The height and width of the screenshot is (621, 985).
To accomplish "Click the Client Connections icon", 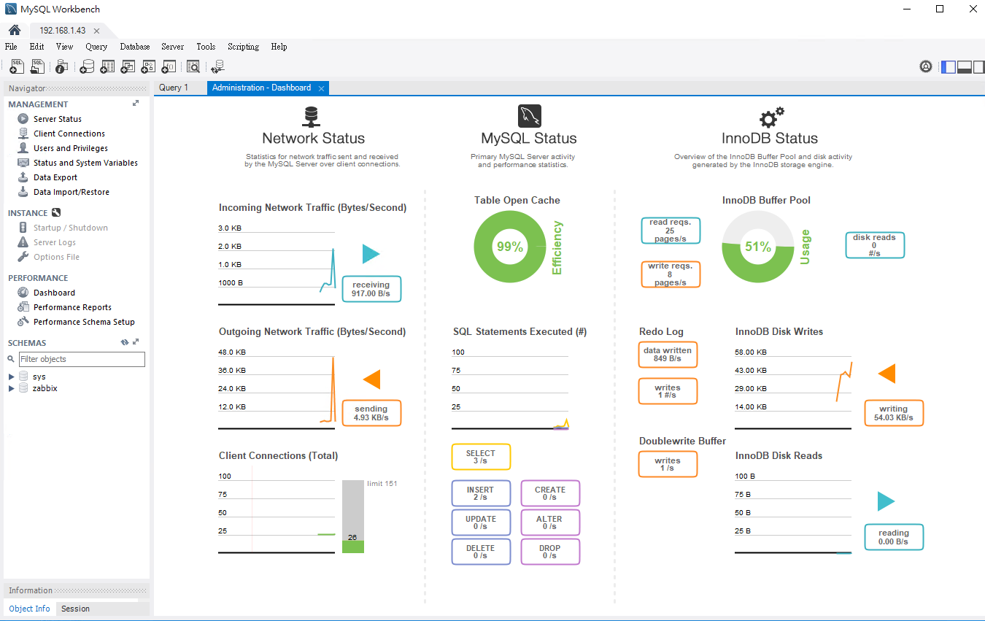I will [23, 134].
